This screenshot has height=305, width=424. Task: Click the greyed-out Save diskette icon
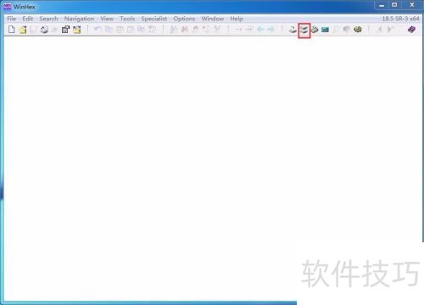(33, 30)
